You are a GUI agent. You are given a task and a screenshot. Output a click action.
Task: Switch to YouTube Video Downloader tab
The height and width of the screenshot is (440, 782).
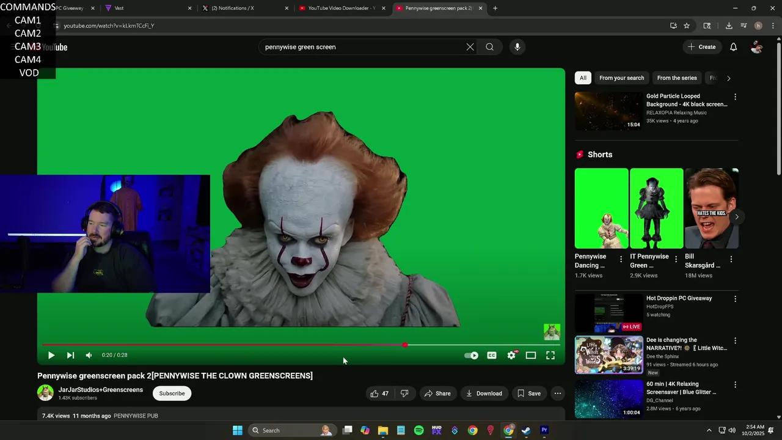point(341,9)
